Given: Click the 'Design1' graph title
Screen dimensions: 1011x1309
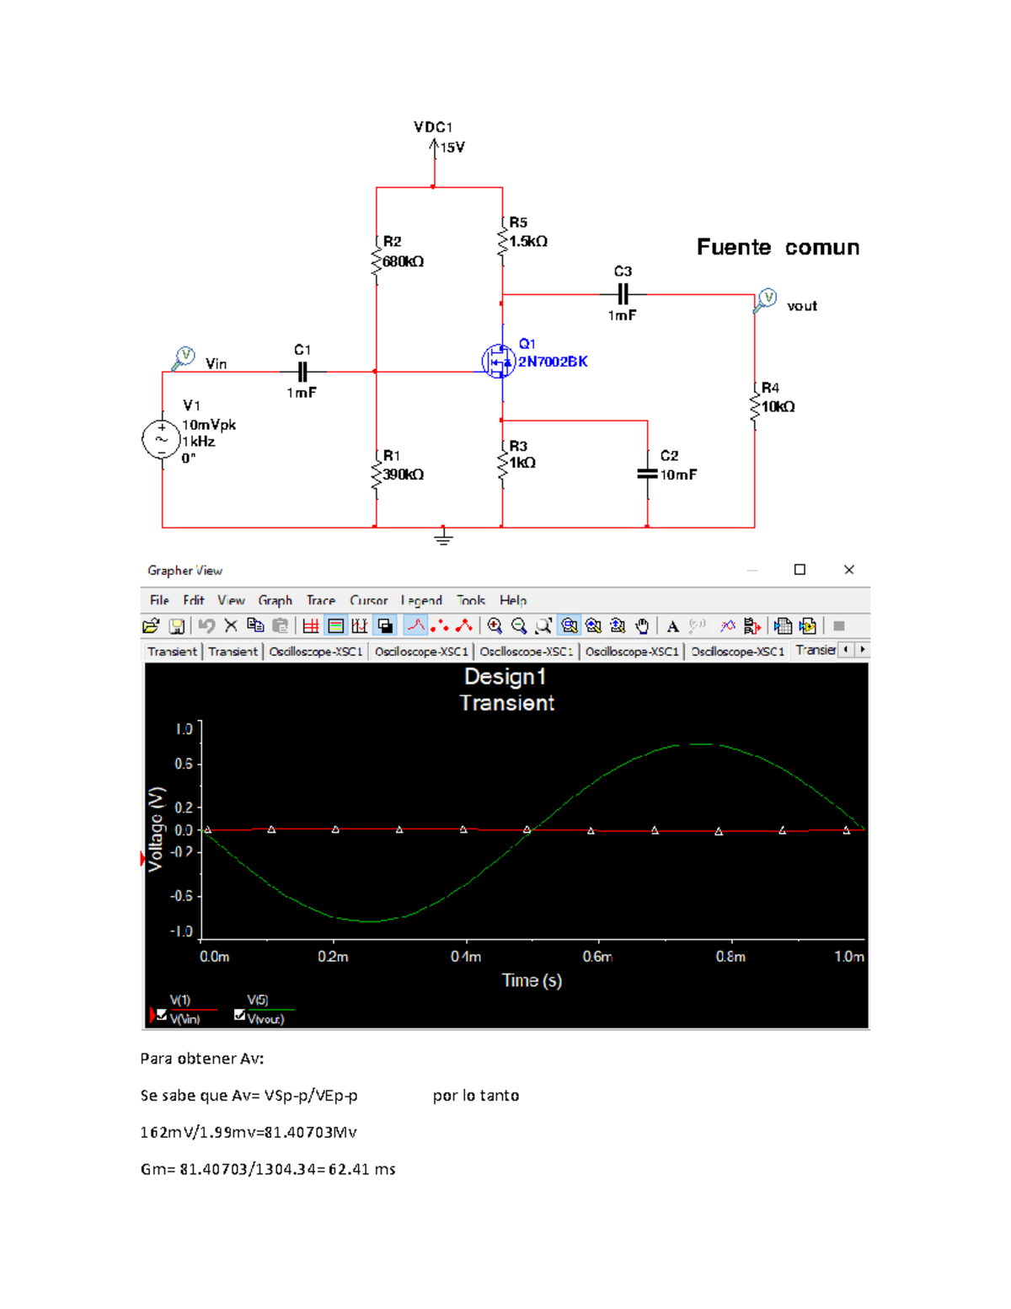Looking at the screenshot, I should click(505, 677).
